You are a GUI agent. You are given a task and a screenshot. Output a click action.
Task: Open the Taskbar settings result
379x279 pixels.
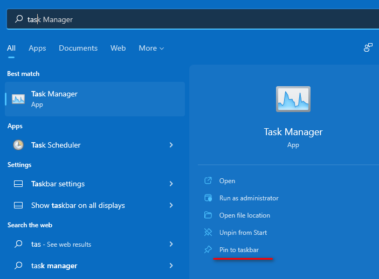coord(95,184)
